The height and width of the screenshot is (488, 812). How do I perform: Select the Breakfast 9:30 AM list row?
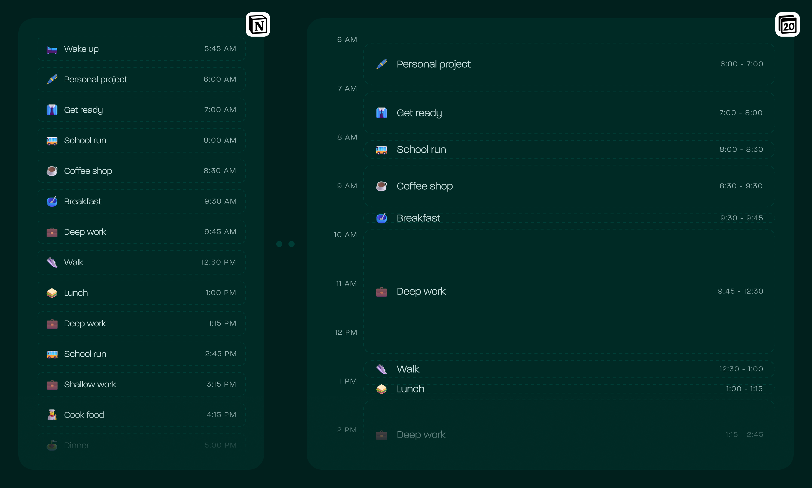click(x=141, y=201)
